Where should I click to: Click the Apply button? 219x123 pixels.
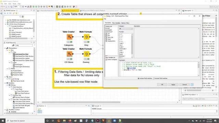coord(173,84)
